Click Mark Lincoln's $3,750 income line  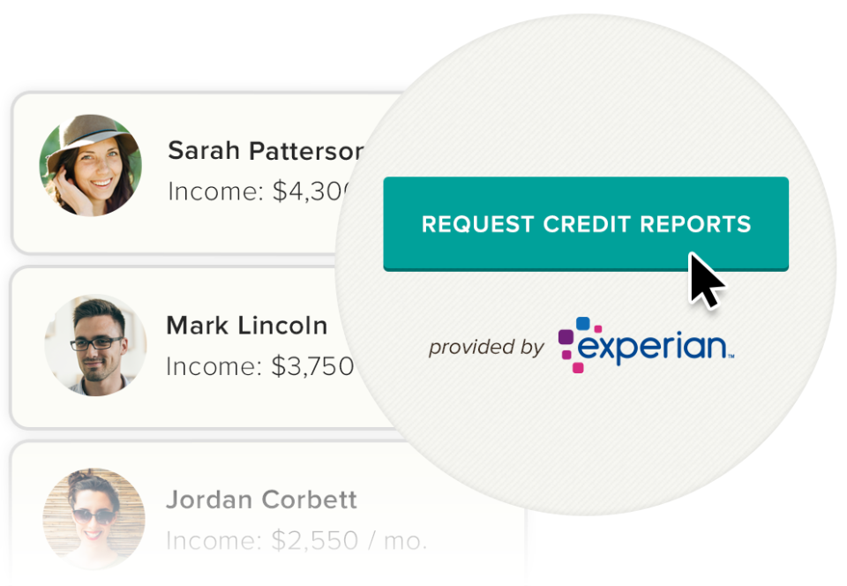point(259,367)
